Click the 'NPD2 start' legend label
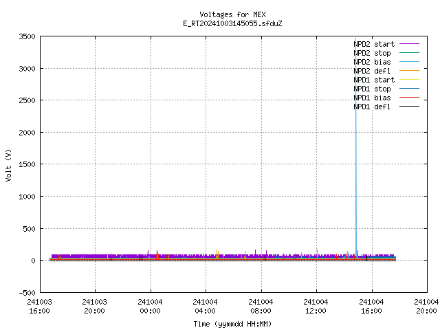The height and width of the screenshot is (330, 440). coord(374,44)
